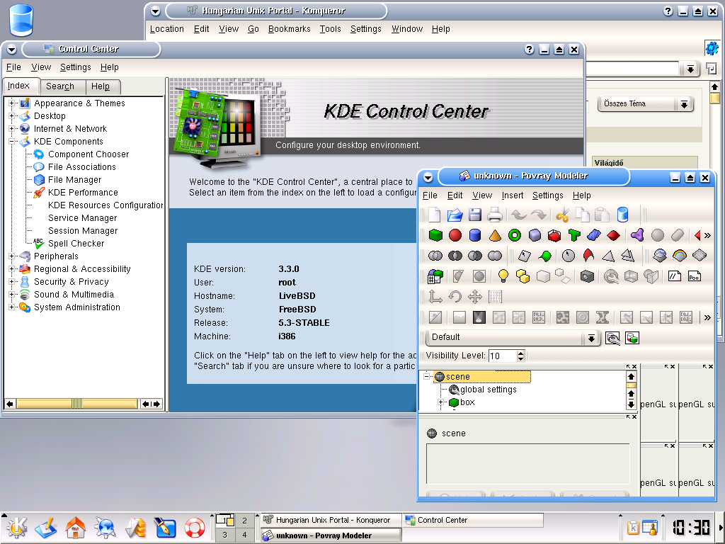Click the Open file folder icon in Povray Modeler
725x544 pixels.
pos(455,215)
